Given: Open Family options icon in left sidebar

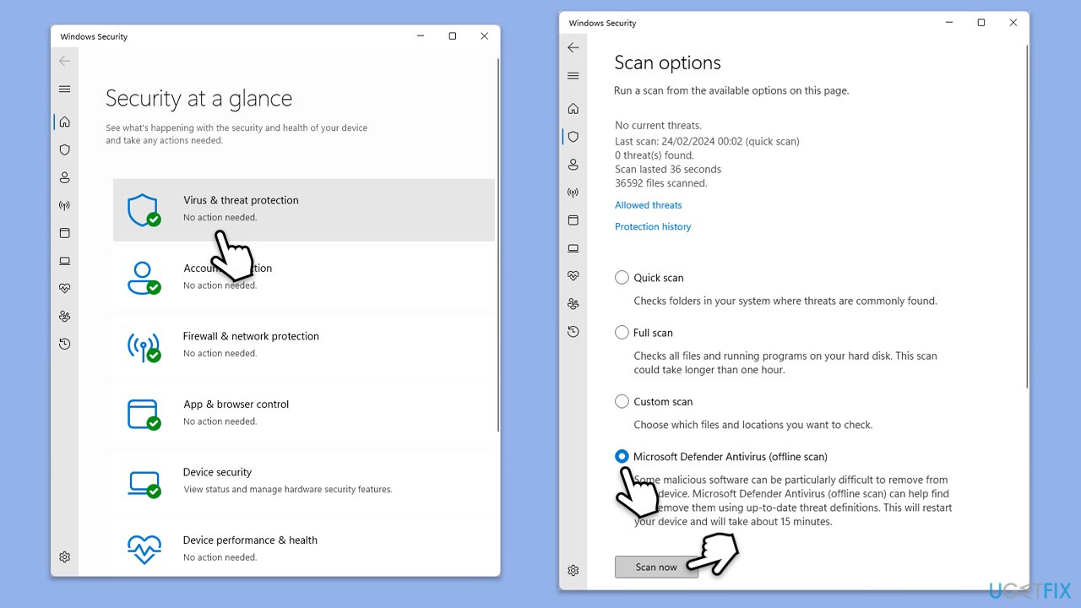Looking at the screenshot, I should pos(65,316).
